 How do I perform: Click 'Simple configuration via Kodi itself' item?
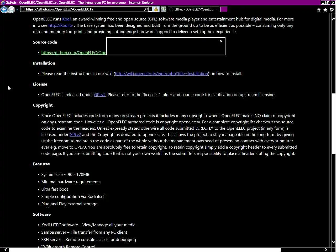[x=73, y=197]
